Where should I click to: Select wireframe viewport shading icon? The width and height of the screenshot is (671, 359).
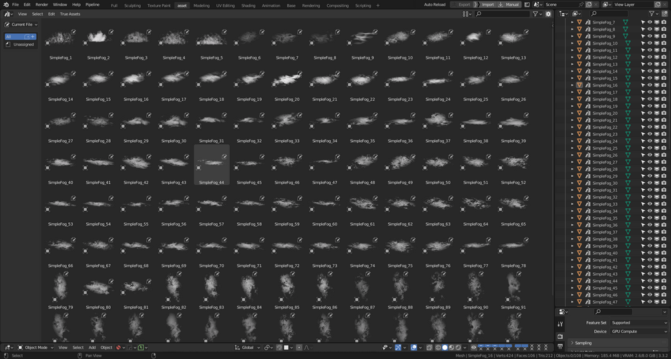[438, 348]
